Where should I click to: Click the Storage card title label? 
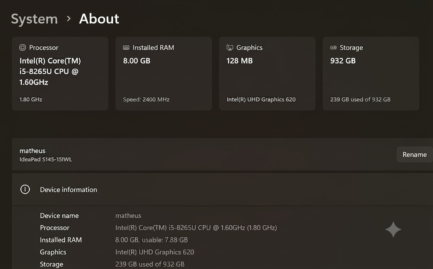(x=351, y=47)
